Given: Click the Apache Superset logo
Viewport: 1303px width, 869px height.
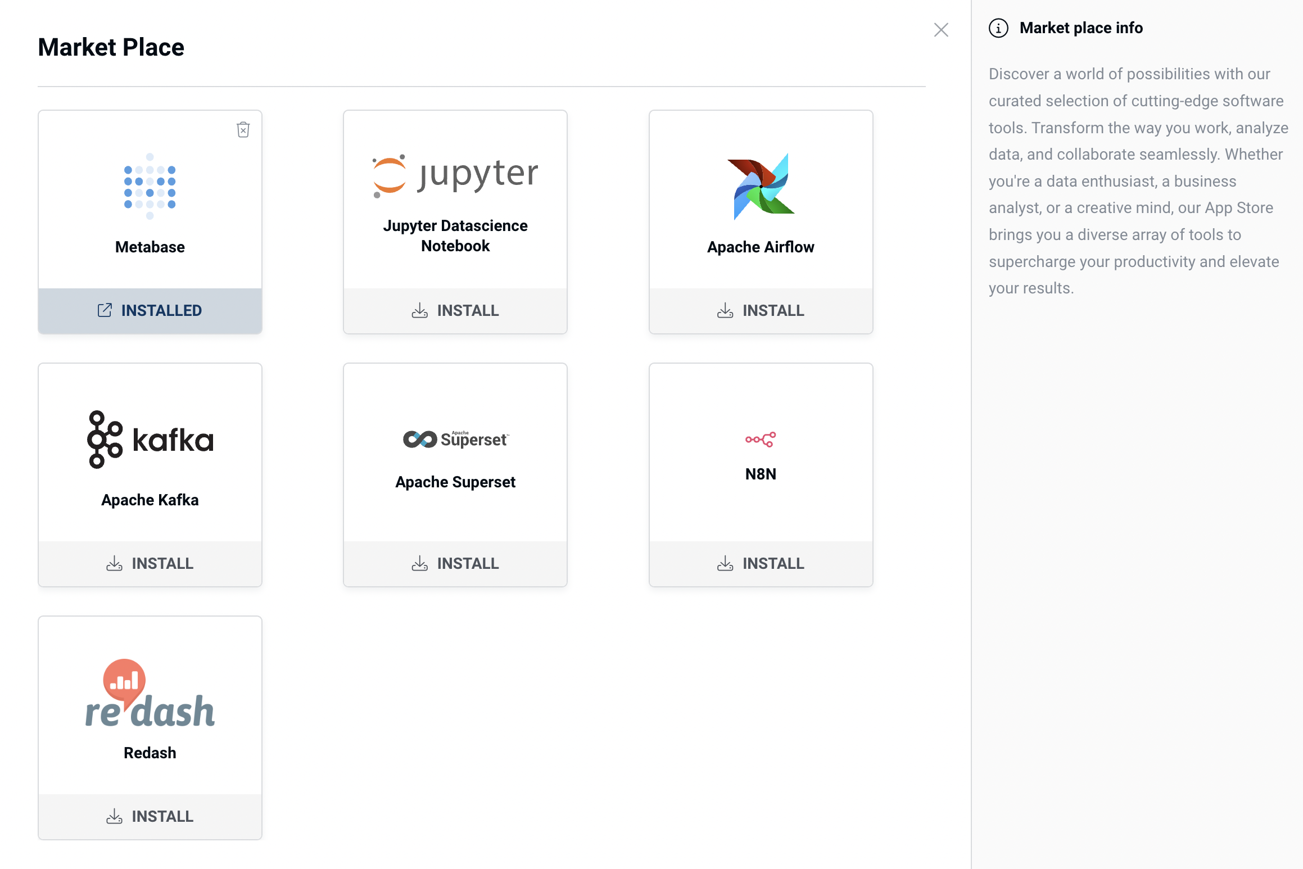Looking at the screenshot, I should click(x=455, y=439).
